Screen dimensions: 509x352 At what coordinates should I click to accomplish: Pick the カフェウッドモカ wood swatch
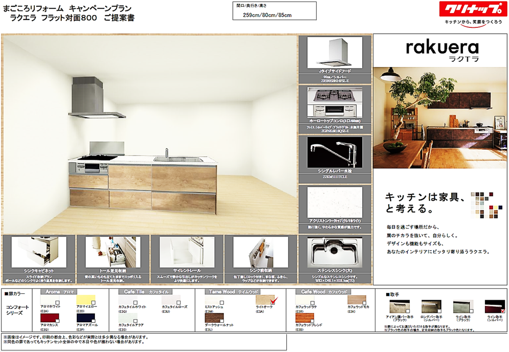[x=357, y=300]
